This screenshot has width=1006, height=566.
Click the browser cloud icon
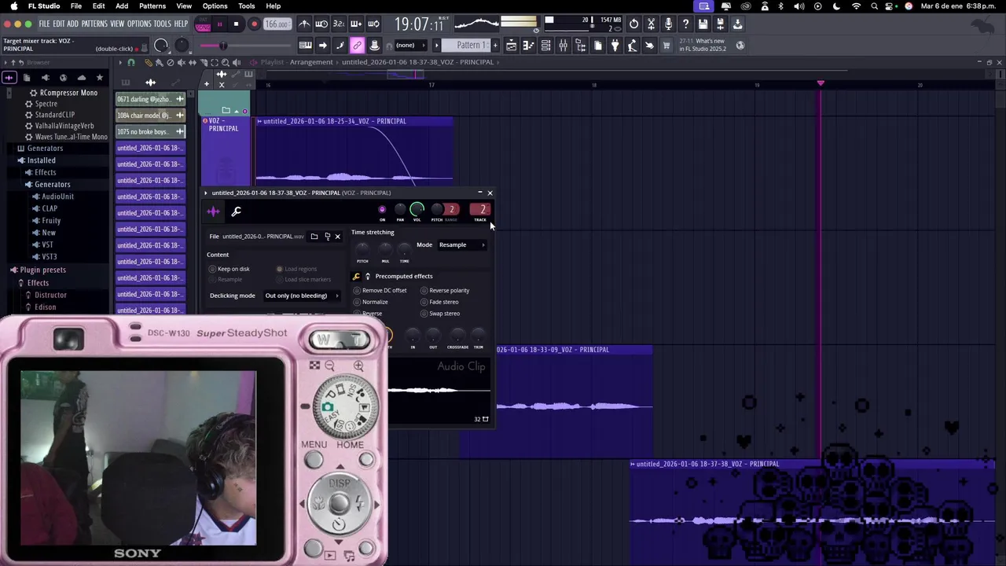tap(81, 78)
